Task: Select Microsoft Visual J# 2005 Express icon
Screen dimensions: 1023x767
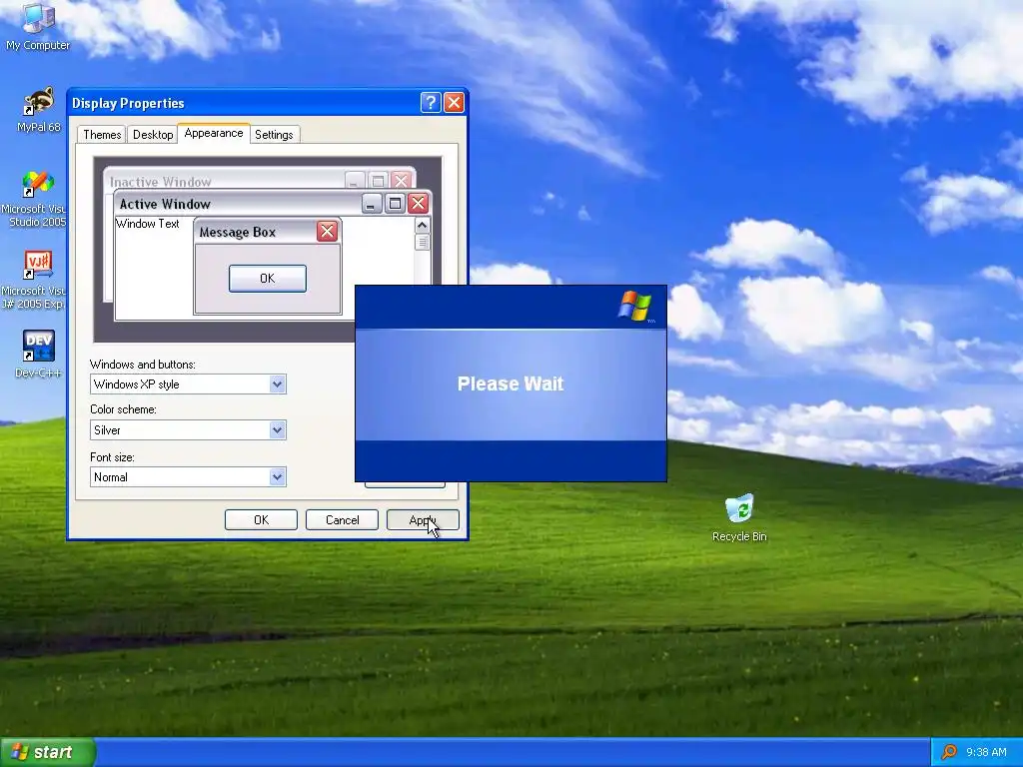Action: [x=36, y=281]
